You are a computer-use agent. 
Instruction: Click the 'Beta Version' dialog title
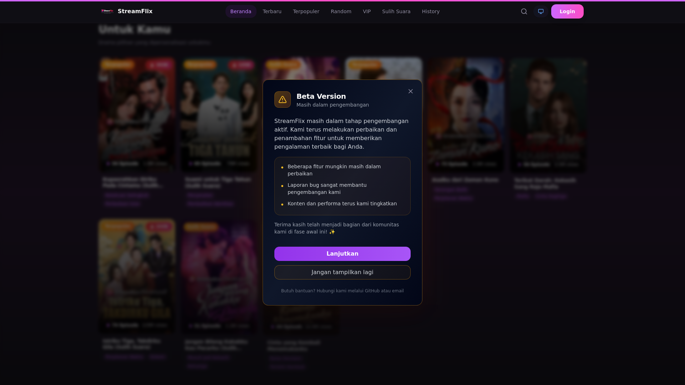(321, 96)
